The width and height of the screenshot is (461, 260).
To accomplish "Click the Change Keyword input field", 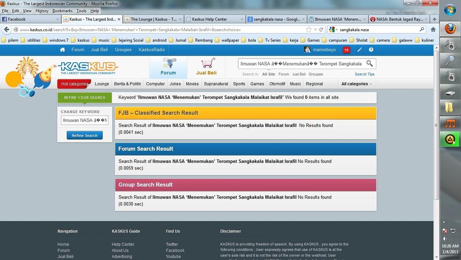I will point(85,120).
